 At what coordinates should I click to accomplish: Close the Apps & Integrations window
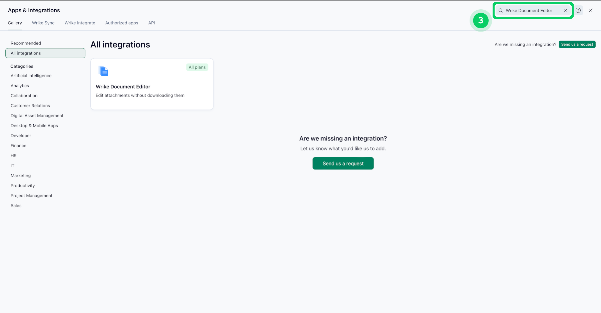tap(591, 11)
